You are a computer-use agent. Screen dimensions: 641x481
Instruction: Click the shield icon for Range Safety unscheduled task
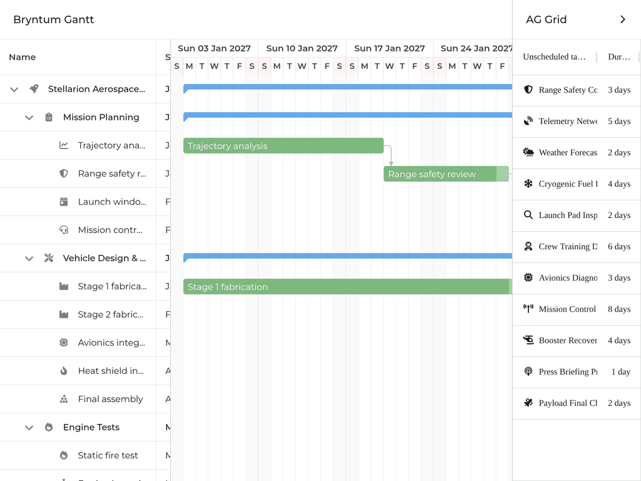point(528,90)
